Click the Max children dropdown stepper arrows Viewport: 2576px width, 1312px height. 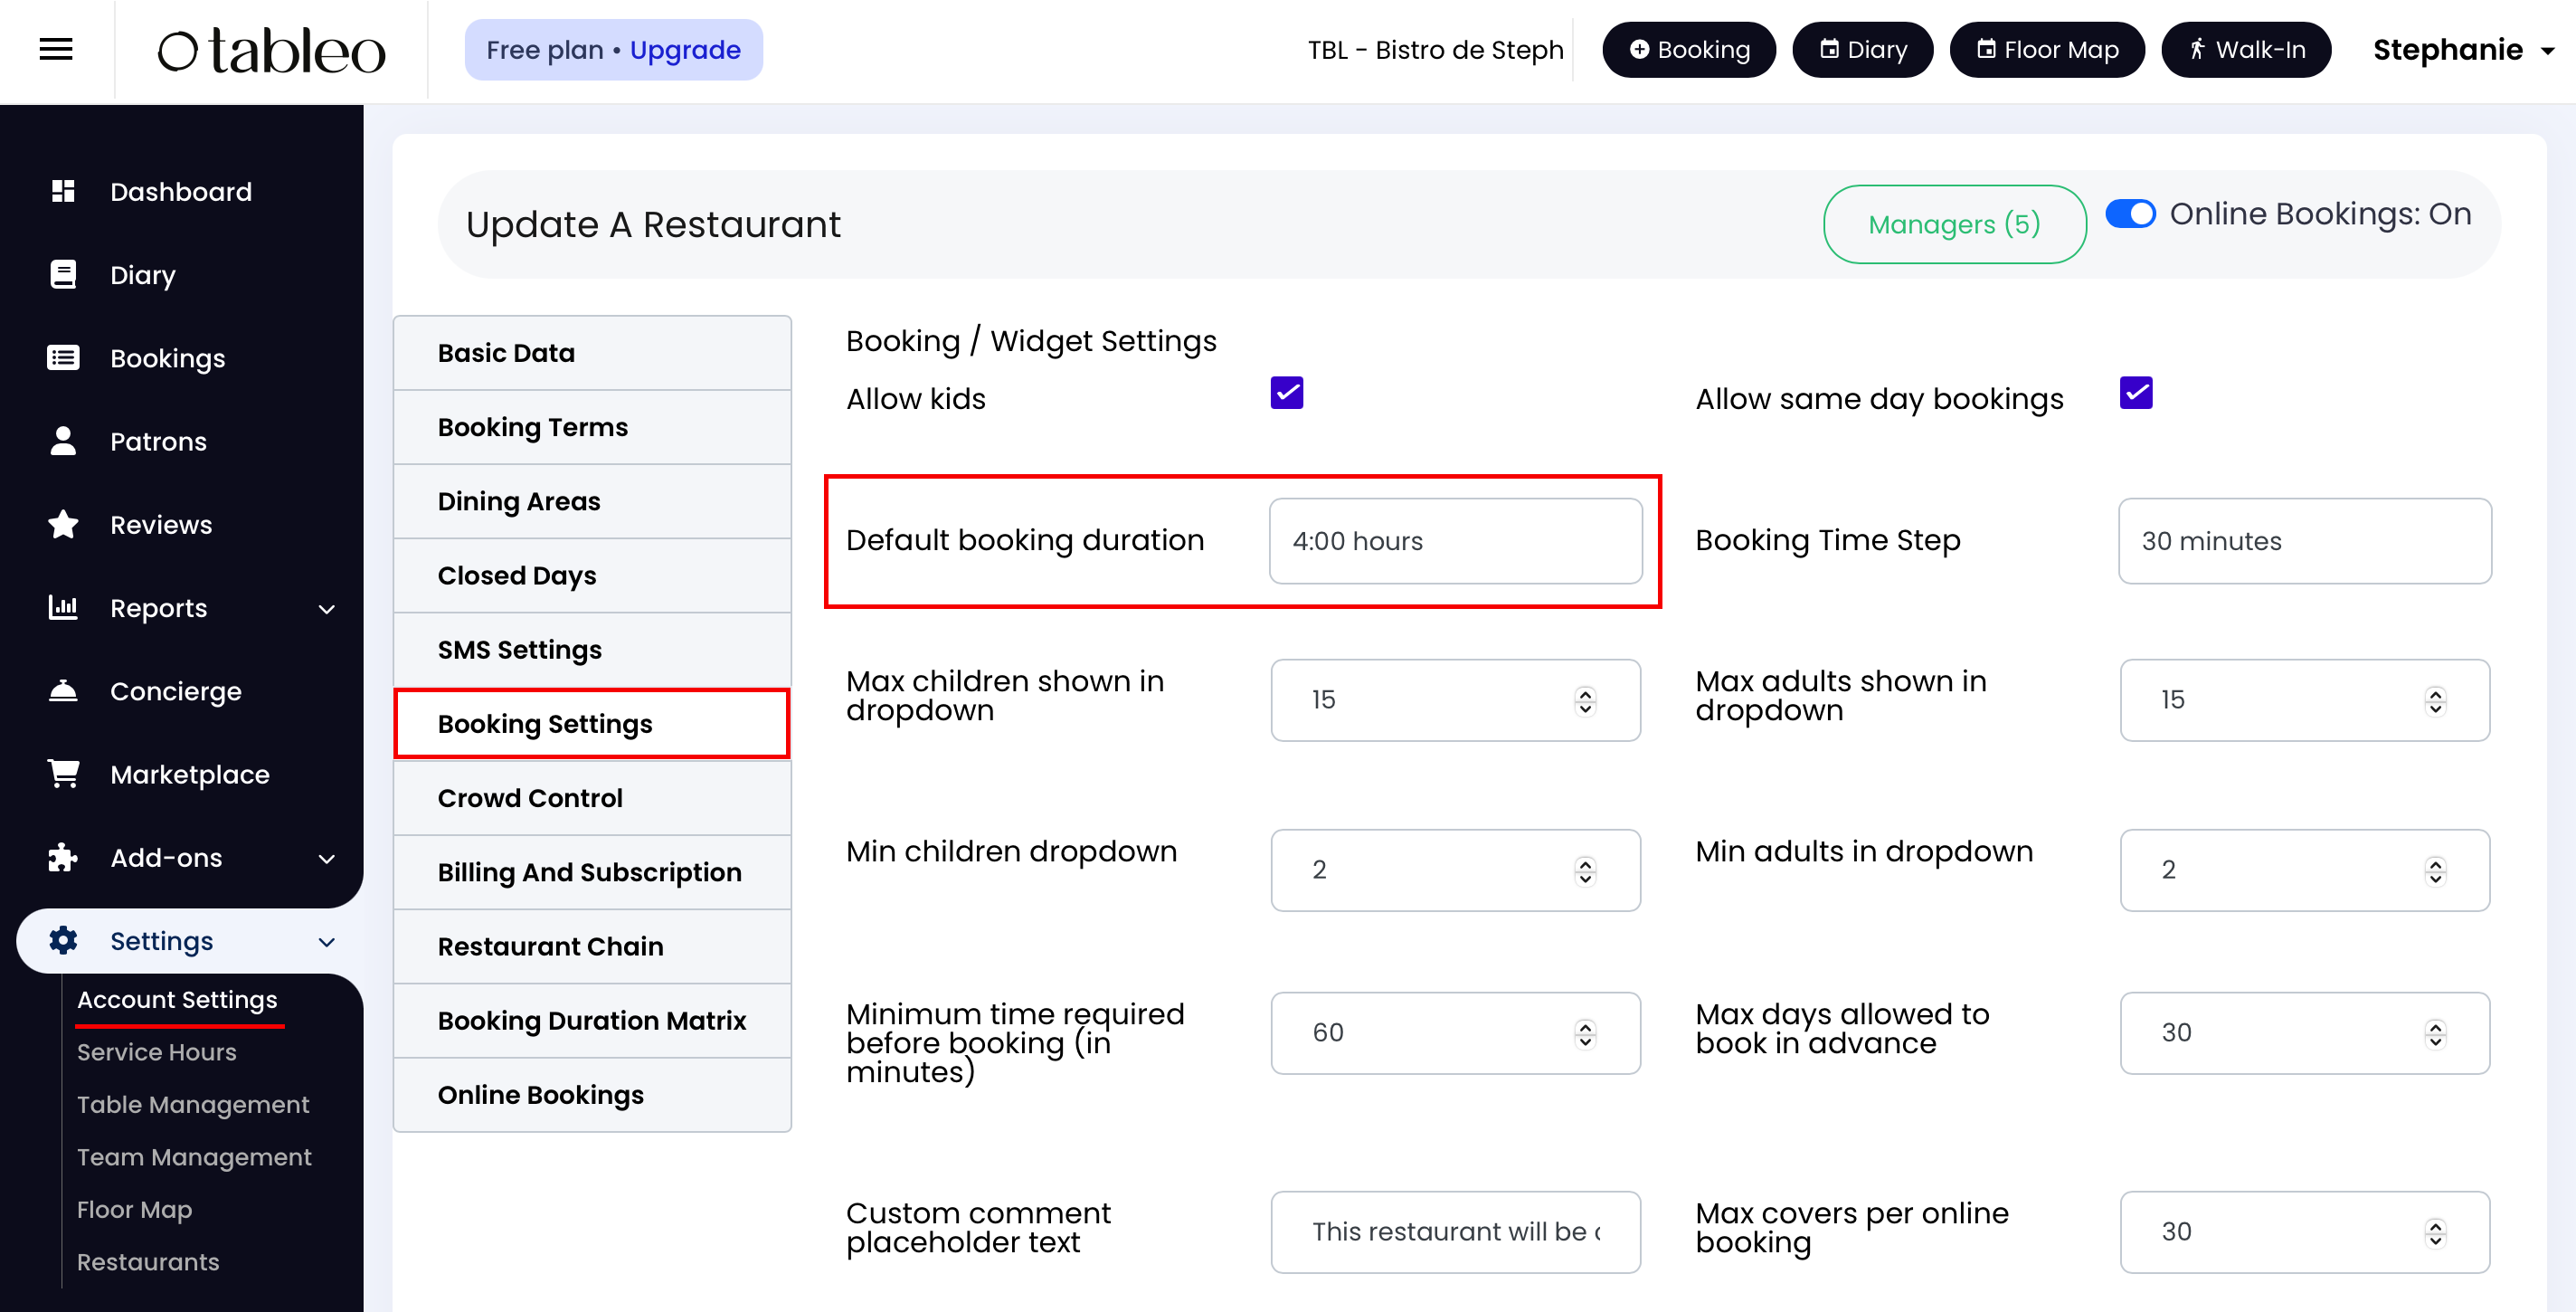pos(1585,700)
